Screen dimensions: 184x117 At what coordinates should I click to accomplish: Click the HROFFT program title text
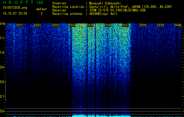pyautogui.click(x=18, y=2)
